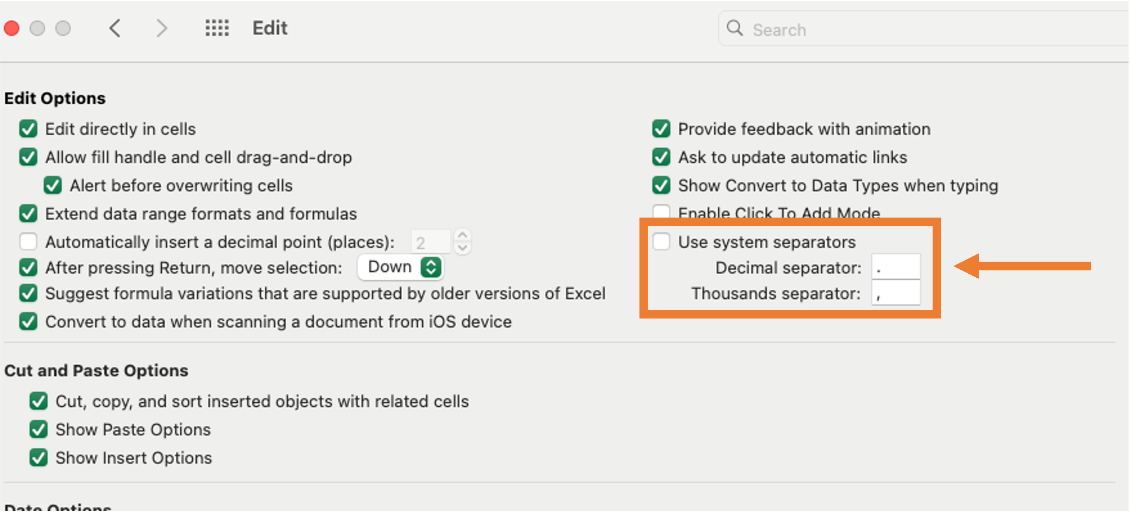Click inside the Search preferences field
1130x512 pixels.
[x=921, y=30]
